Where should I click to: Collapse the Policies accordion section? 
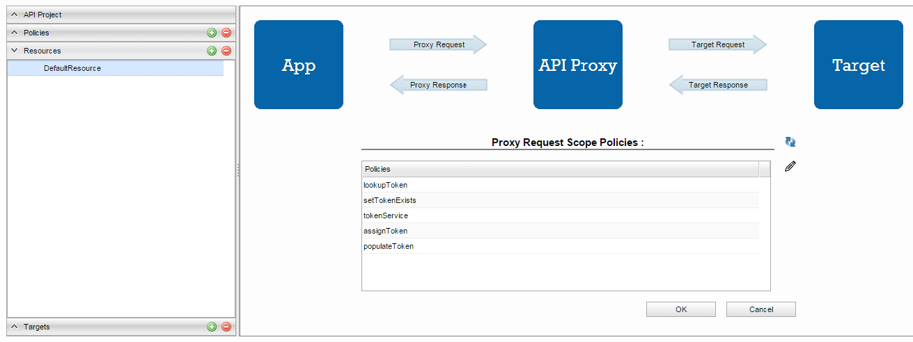[x=15, y=33]
